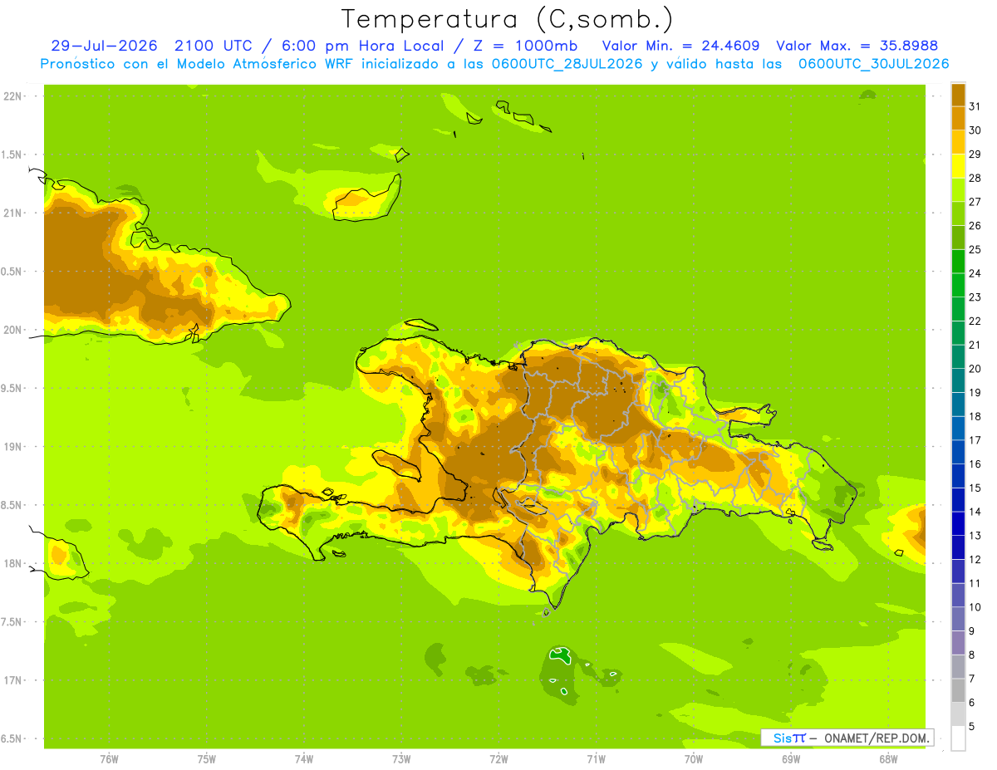This screenshot has width=997, height=770.
Task: Click the '70W' longitude label
Action: 694,758
